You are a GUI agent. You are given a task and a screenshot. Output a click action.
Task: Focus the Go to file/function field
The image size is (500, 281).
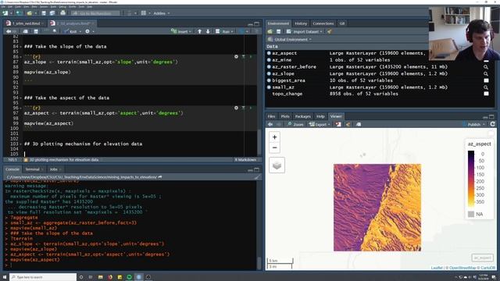coord(95,13)
